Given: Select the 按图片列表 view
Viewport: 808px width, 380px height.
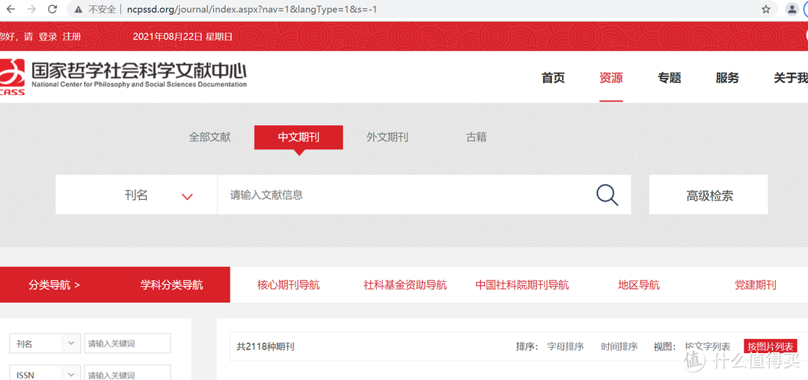Looking at the screenshot, I should (771, 346).
